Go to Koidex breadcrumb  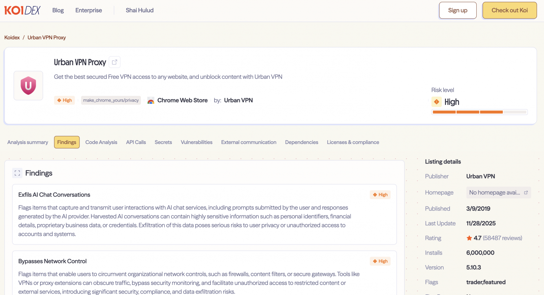12,38
